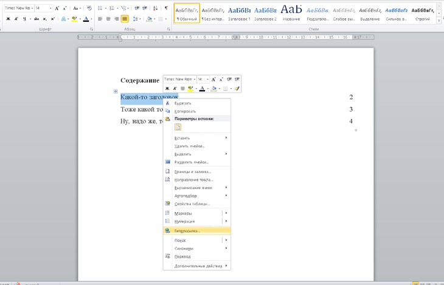The height and width of the screenshot is (285, 444).
Task: Choose Копировать from the context menu
Action: pyautogui.click(x=197, y=111)
